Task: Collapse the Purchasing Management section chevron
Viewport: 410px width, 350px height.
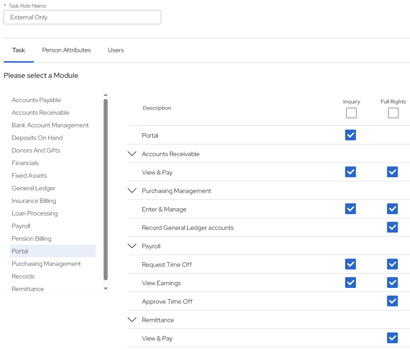Action: pyautogui.click(x=132, y=191)
